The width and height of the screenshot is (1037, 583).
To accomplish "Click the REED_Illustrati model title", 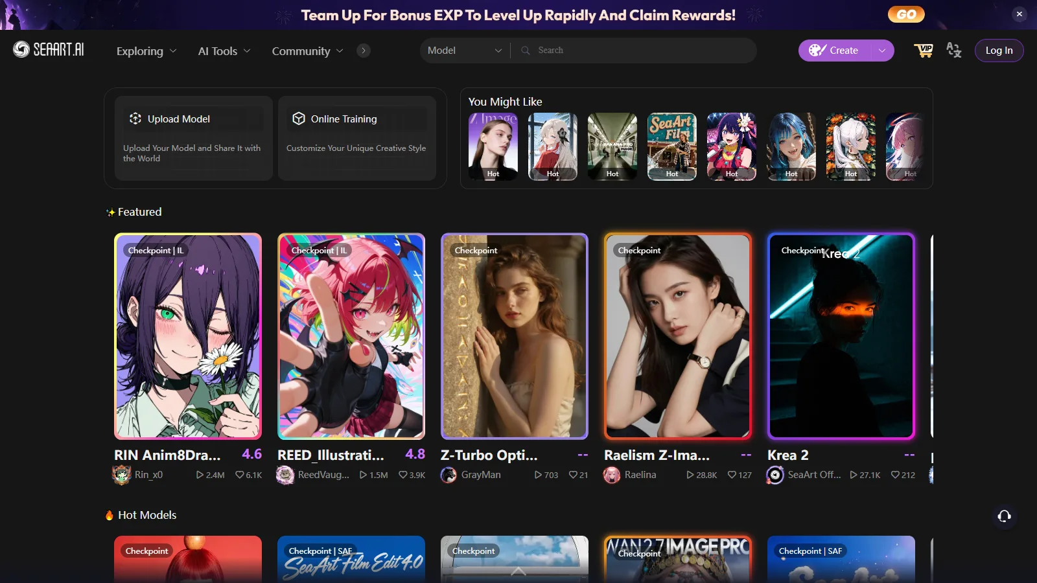I will pos(331,455).
